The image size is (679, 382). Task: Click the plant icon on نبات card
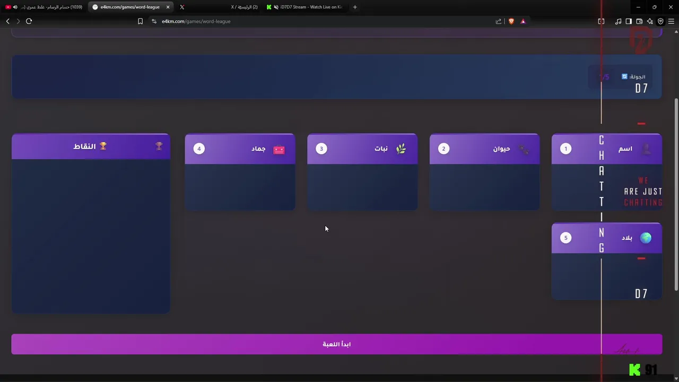(x=401, y=149)
